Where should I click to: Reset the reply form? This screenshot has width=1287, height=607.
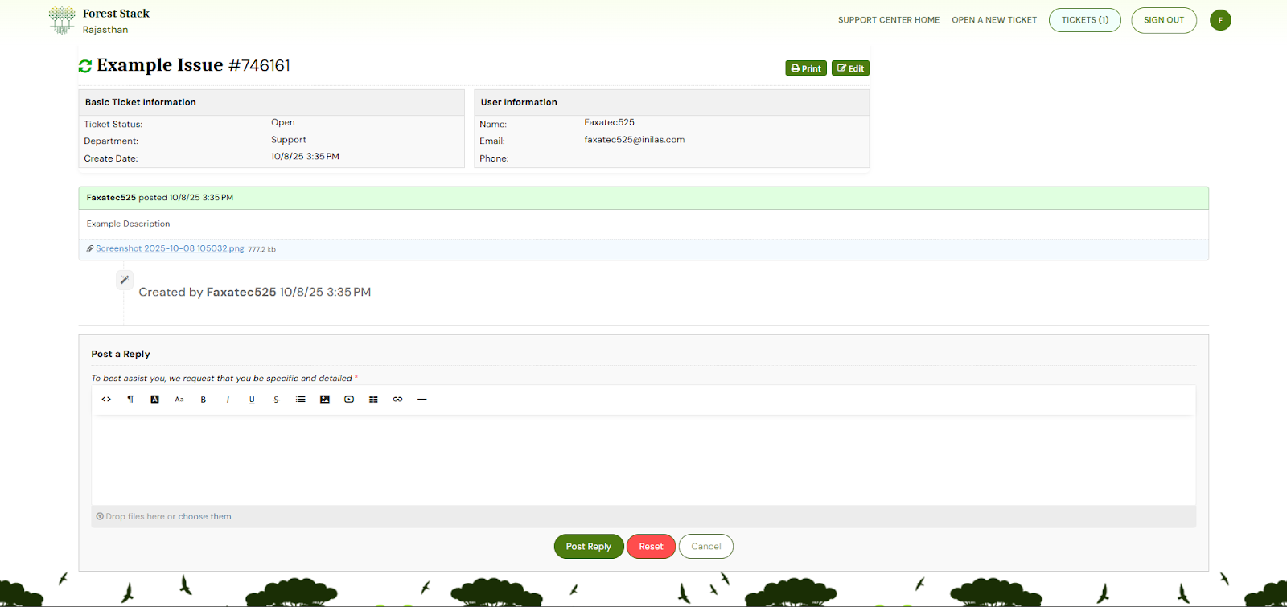point(652,547)
